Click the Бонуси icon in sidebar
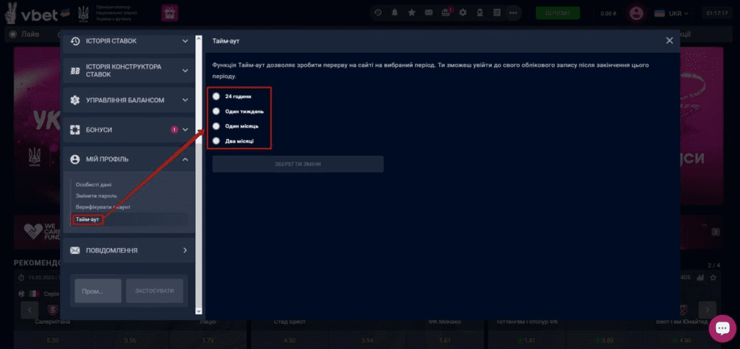The image size is (740, 349). (75, 130)
